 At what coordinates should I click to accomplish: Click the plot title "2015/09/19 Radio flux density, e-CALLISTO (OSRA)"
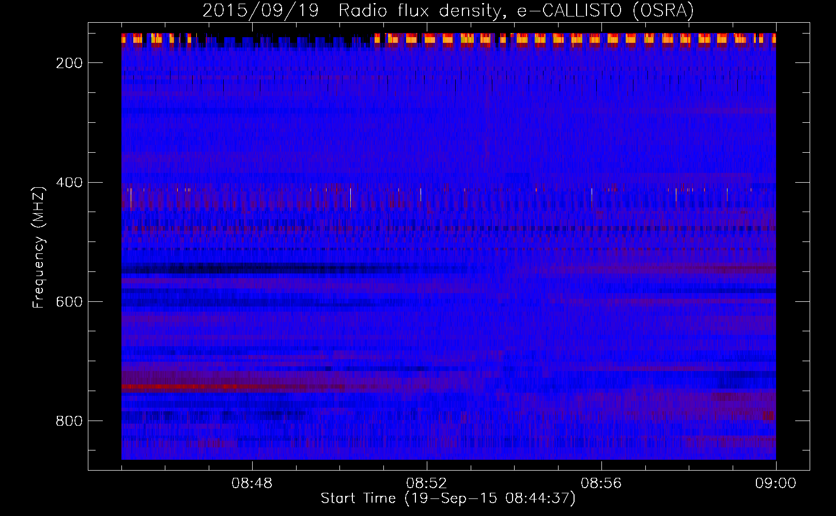(x=448, y=10)
